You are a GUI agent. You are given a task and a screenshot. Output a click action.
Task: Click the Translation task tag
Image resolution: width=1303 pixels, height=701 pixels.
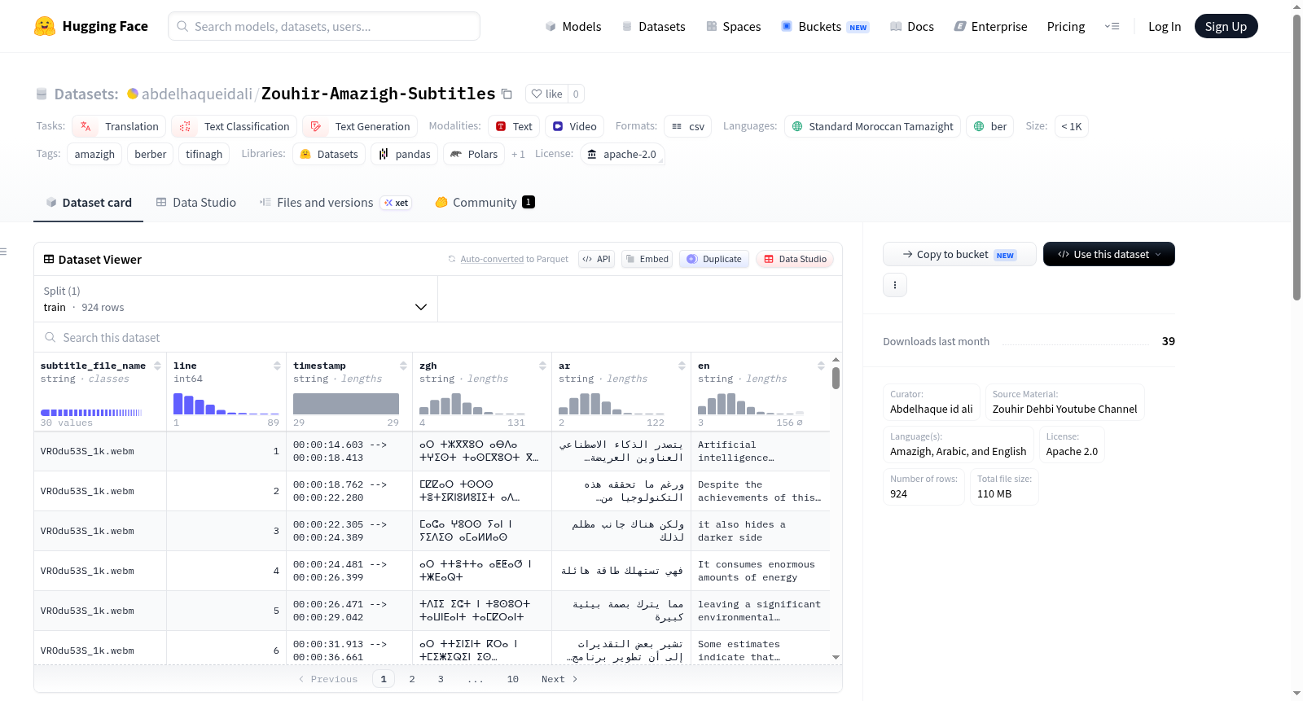[119, 126]
